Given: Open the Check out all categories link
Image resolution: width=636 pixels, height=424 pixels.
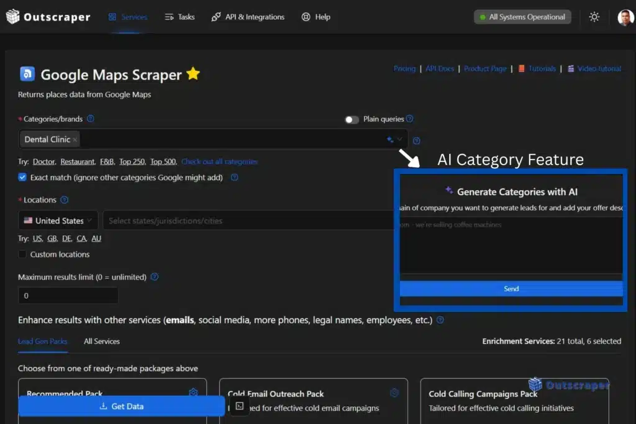Looking at the screenshot, I should pos(220,161).
